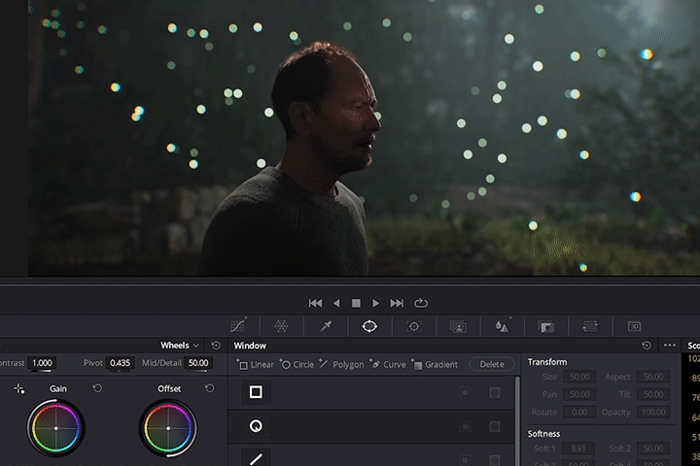Toggle invert on the square window row
This screenshot has height=466, width=700.
(465, 392)
